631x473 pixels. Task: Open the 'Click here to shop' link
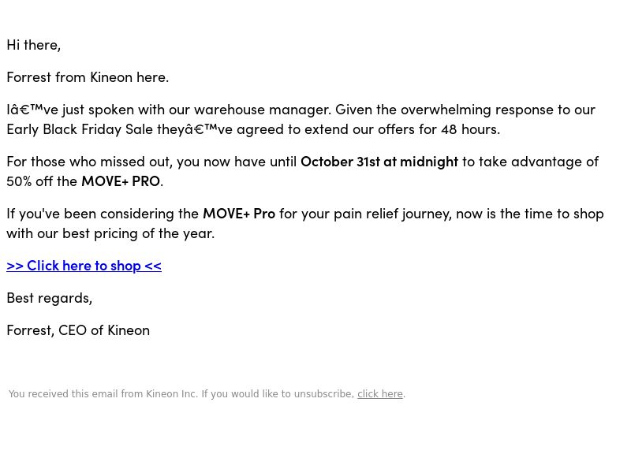point(84,266)
